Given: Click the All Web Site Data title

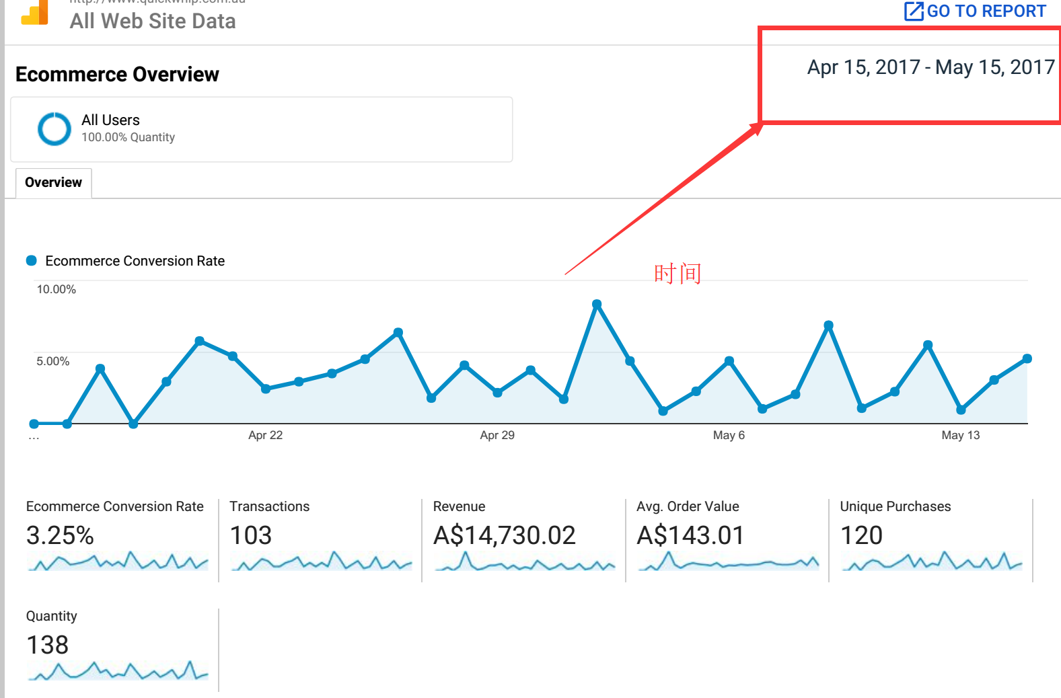Looking at the screenshot, I should [153, 21].
